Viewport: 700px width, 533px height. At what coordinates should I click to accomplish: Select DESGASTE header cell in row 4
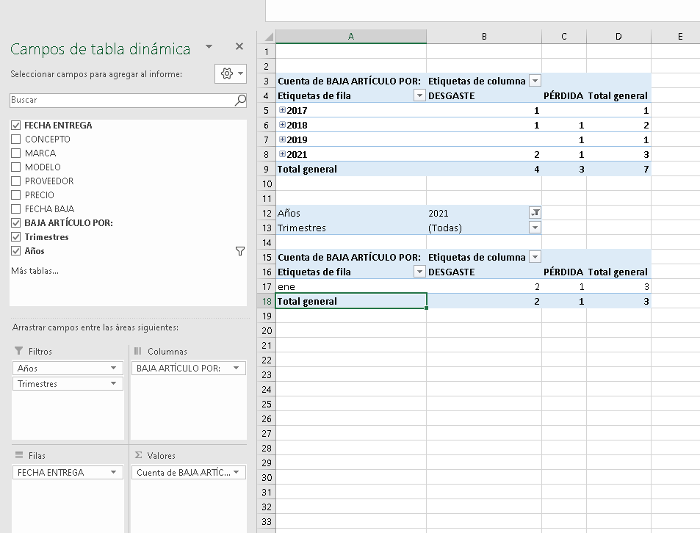coord(484,95)
